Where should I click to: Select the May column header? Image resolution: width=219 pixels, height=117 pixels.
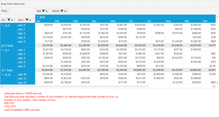118,21
